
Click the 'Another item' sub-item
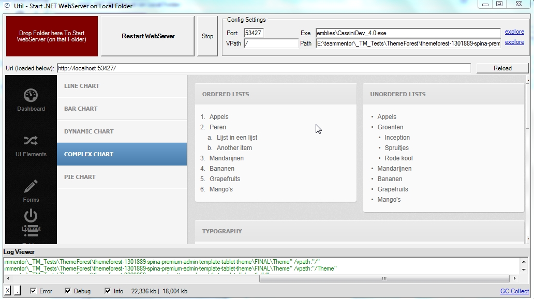click(234, 148)
